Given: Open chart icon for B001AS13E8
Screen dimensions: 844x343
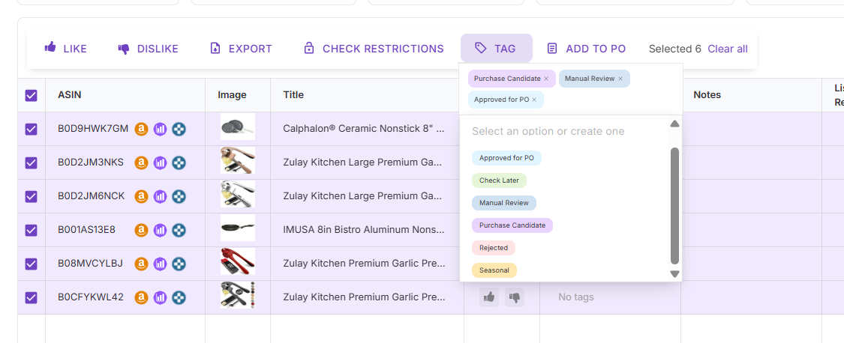Looking at the screenshot, I should [x=160, y=230].
